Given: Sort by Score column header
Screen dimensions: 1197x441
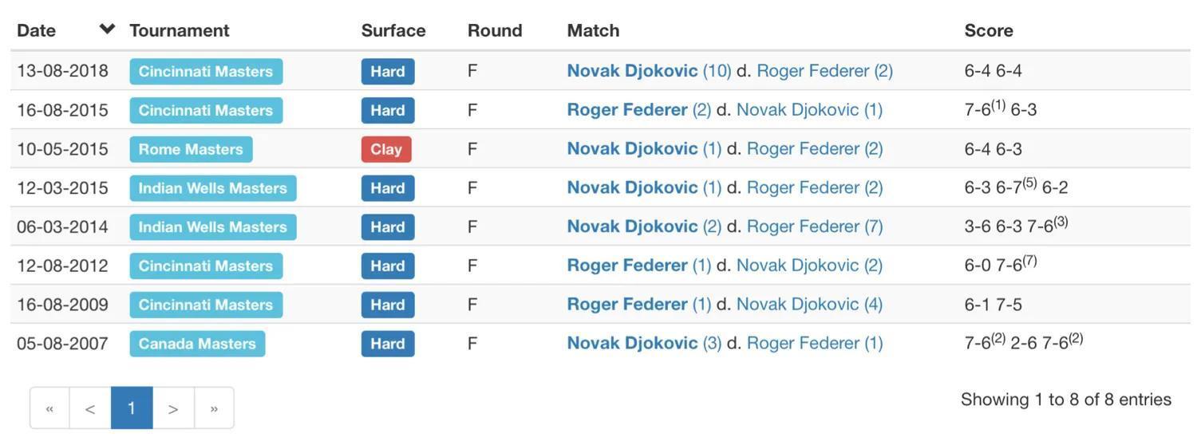Looking at the screenshot, I should click(989, 30).
